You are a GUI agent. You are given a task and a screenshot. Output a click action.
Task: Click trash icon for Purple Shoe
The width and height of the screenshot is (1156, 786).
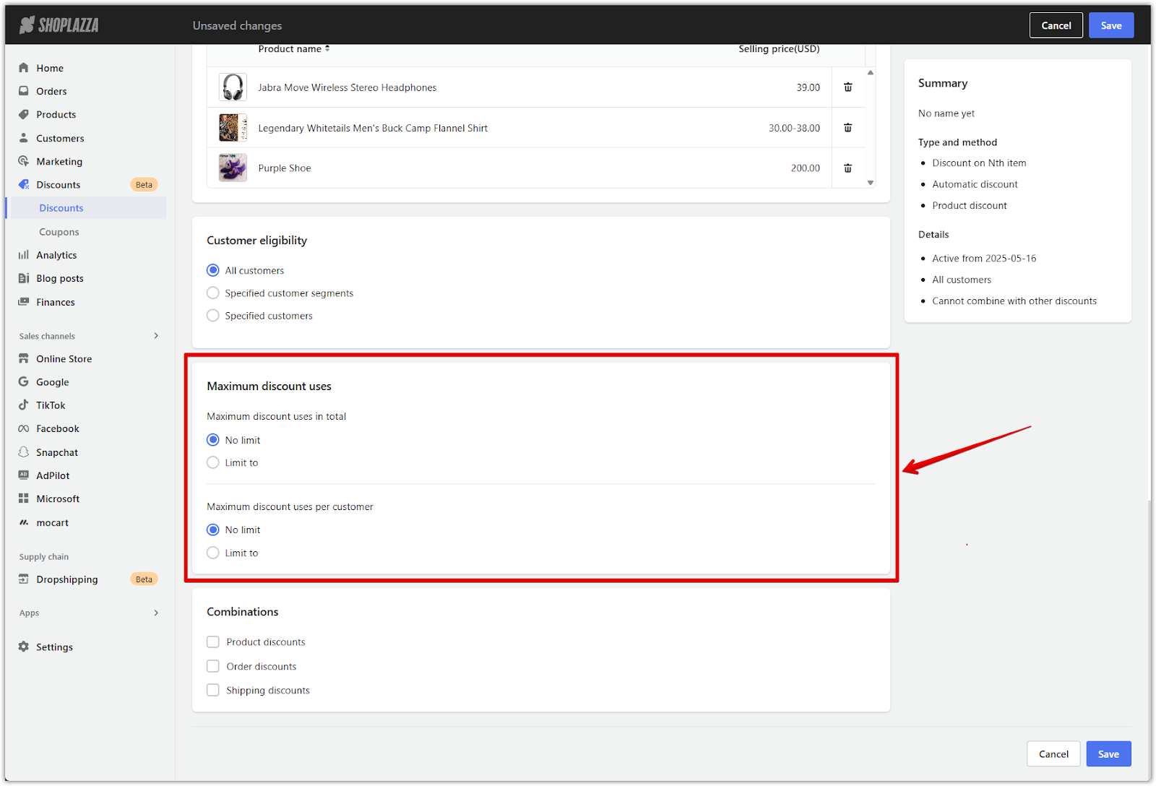[847, 168]
